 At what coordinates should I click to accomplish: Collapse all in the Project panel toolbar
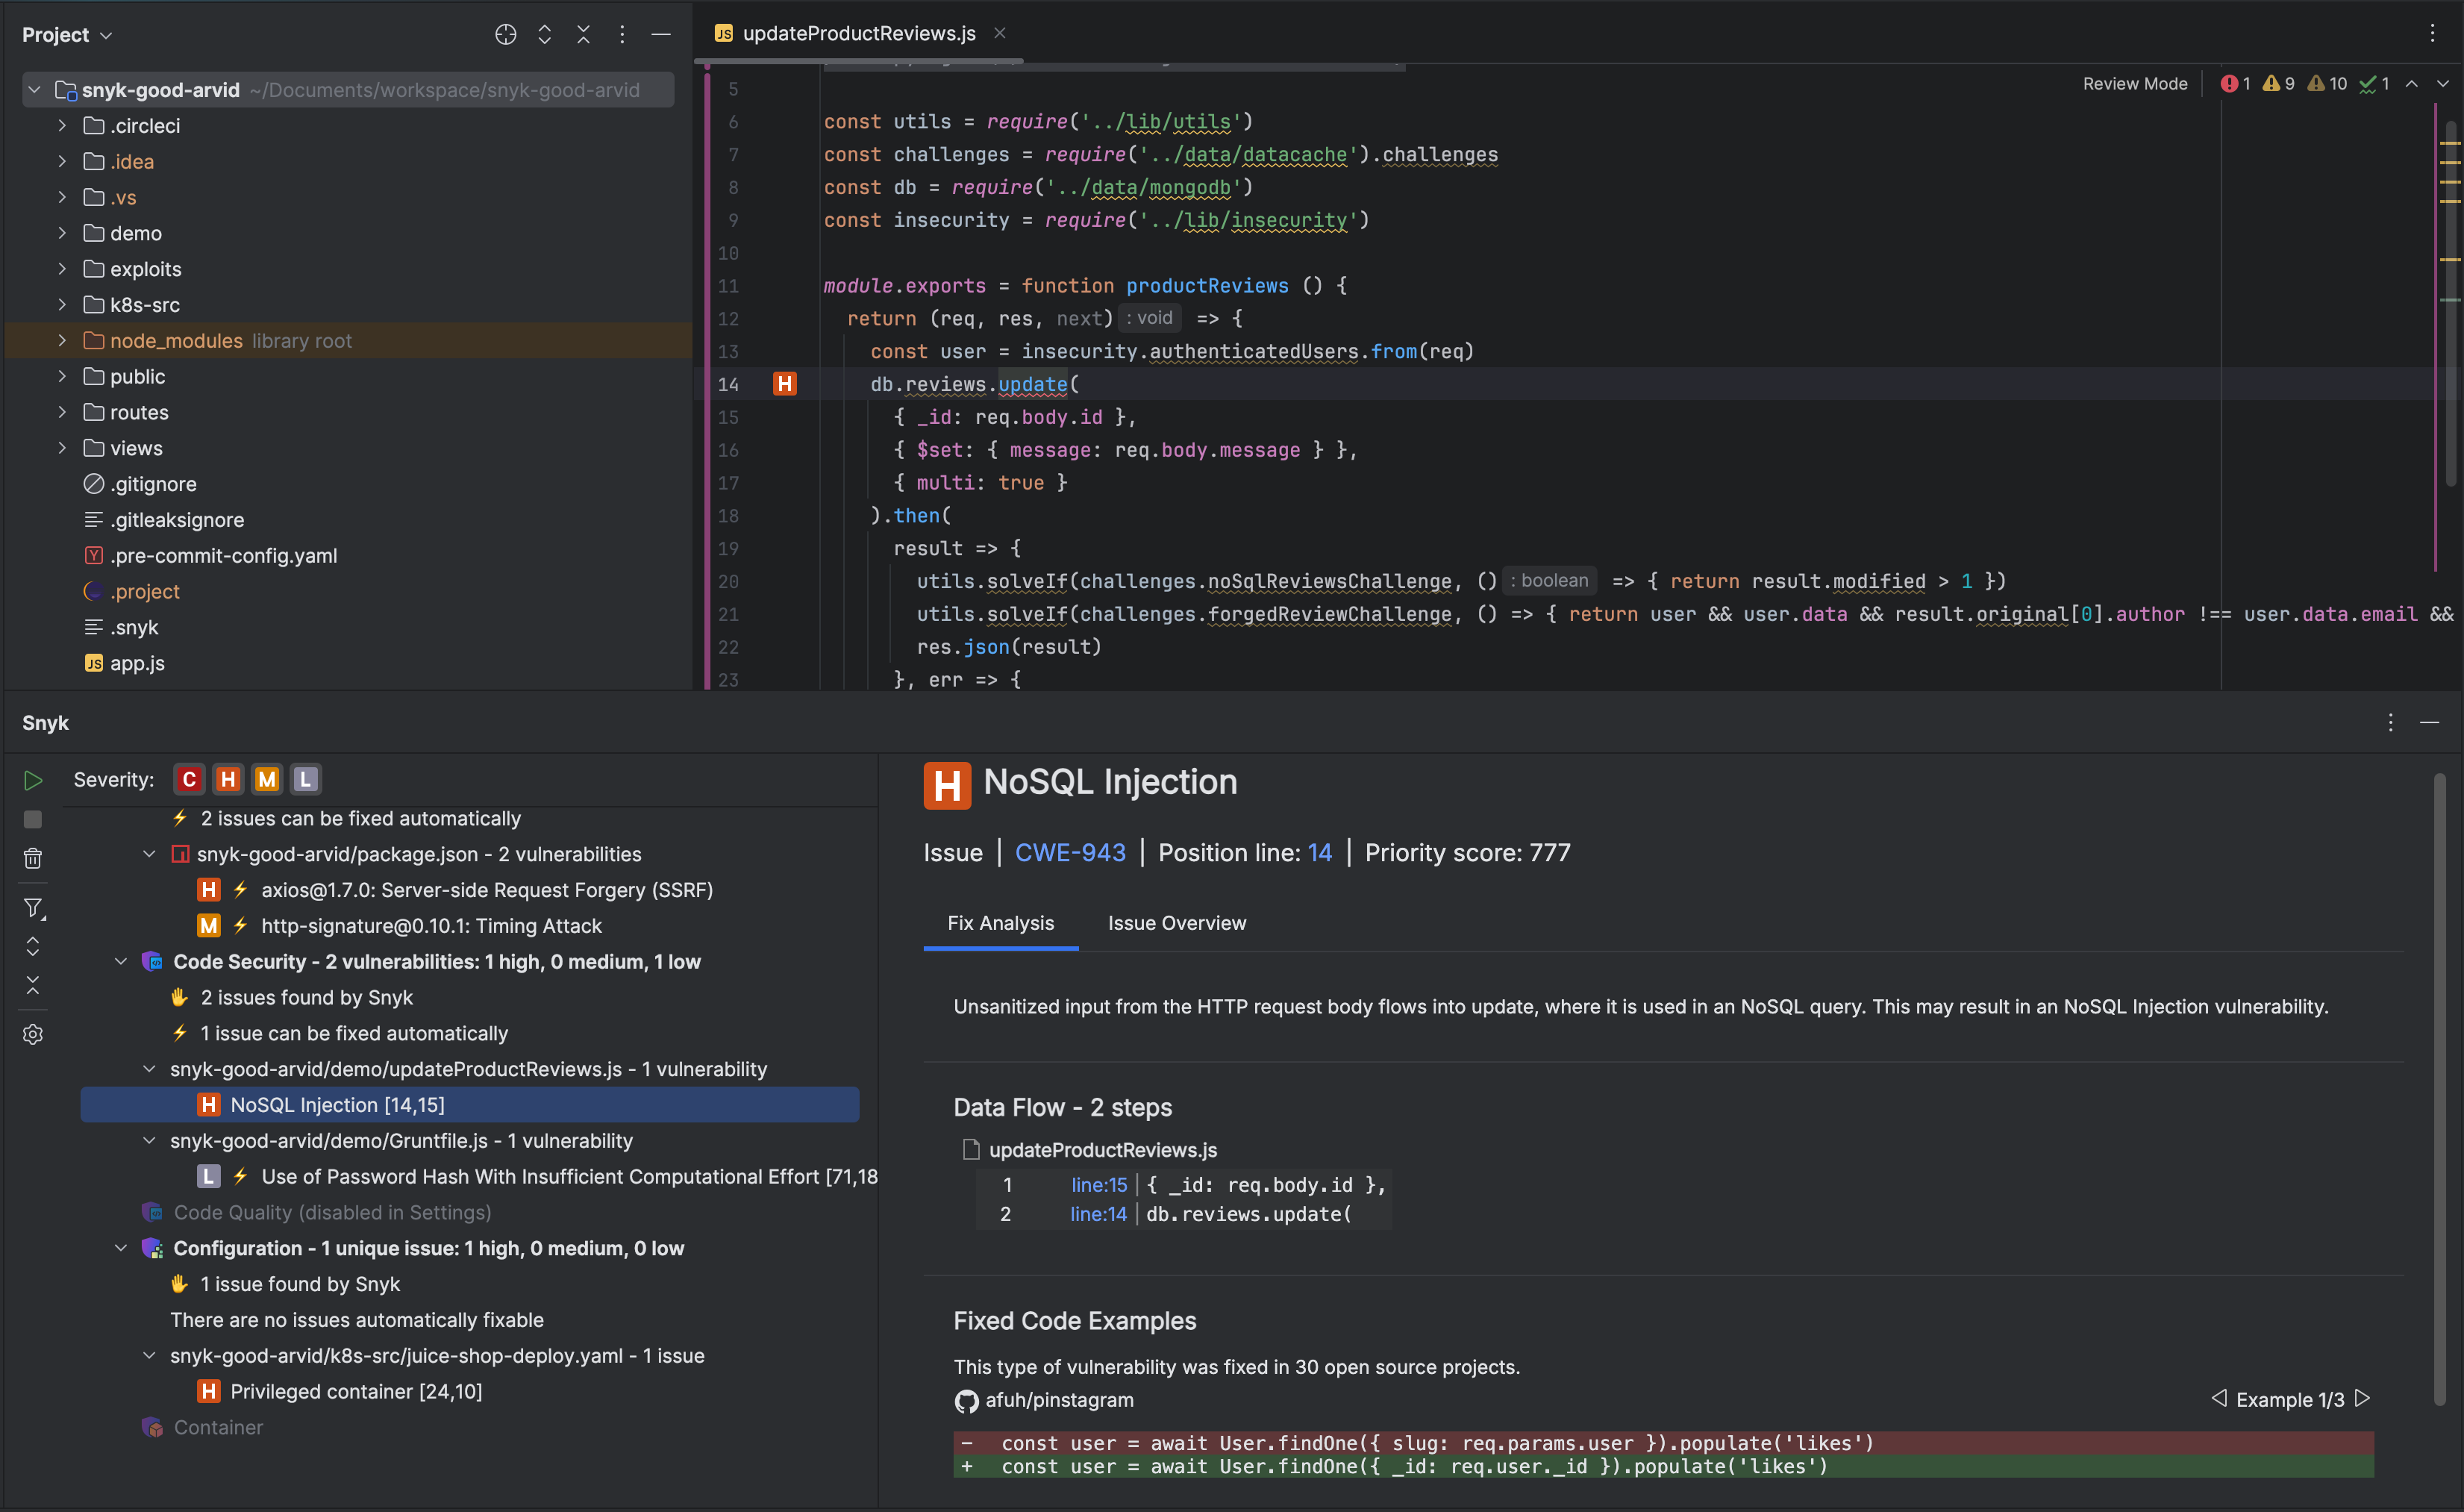583,35
